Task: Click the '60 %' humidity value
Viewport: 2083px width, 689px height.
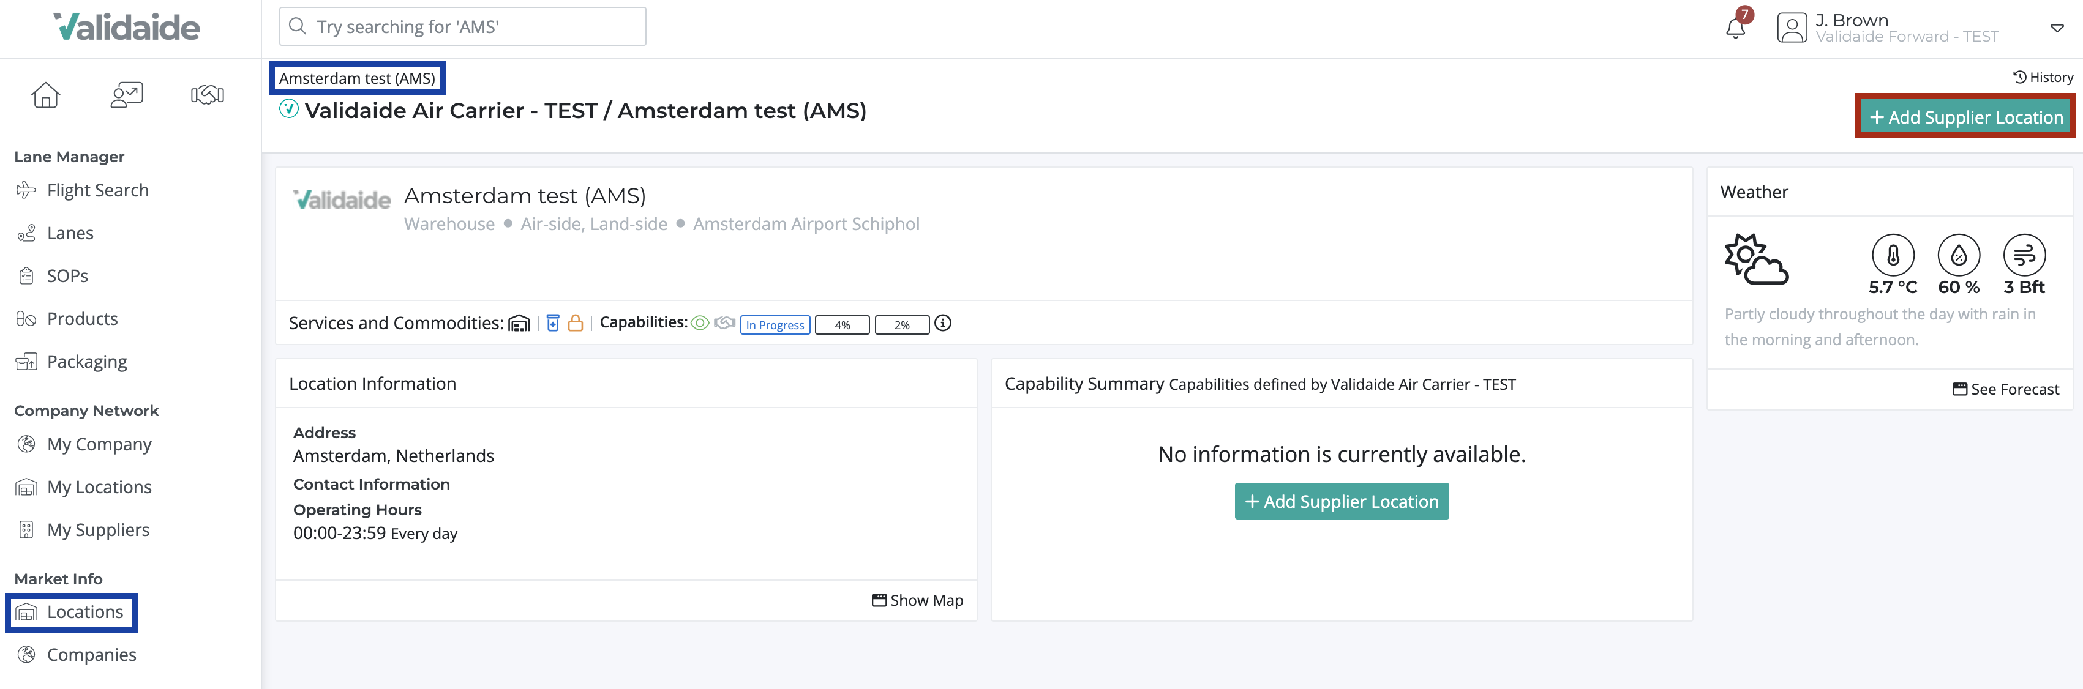Action: pos(1959,287)
